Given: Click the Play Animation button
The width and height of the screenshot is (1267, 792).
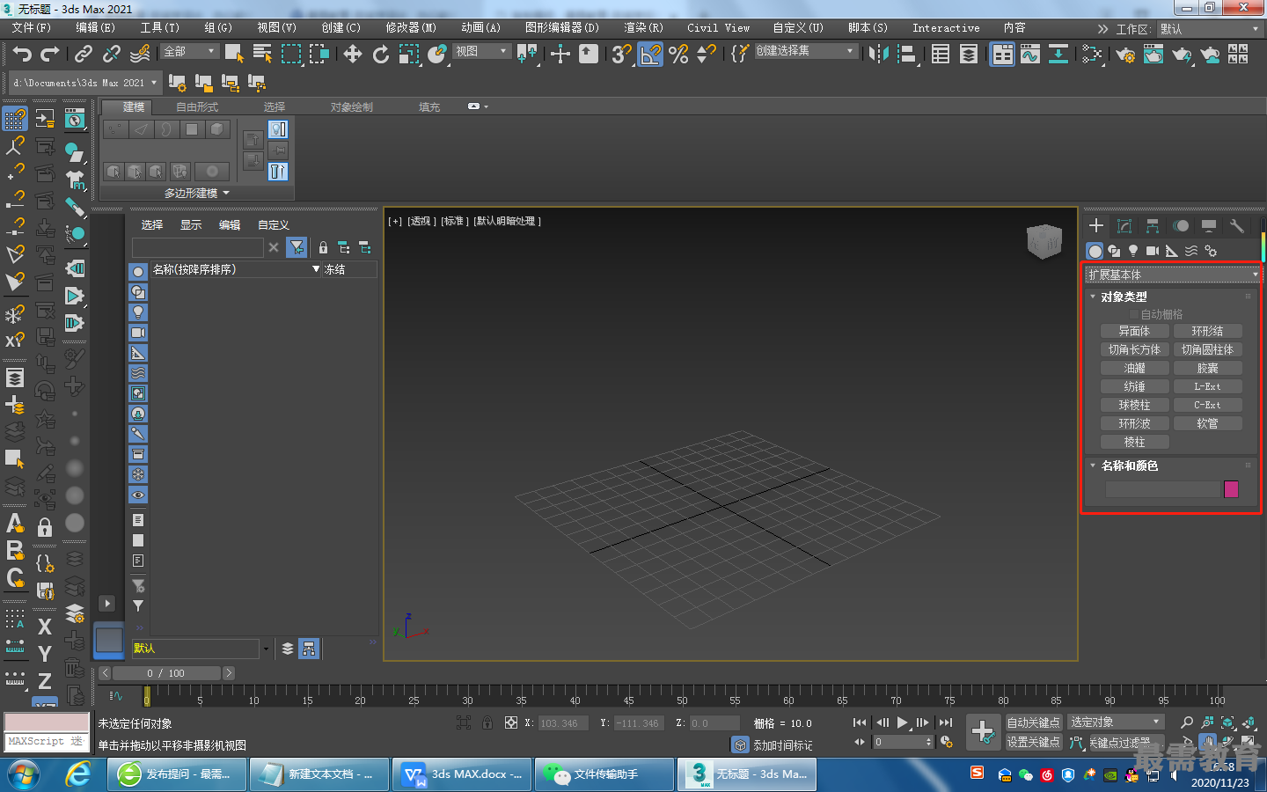Looking at the screenshot, I should pos(902,722).
